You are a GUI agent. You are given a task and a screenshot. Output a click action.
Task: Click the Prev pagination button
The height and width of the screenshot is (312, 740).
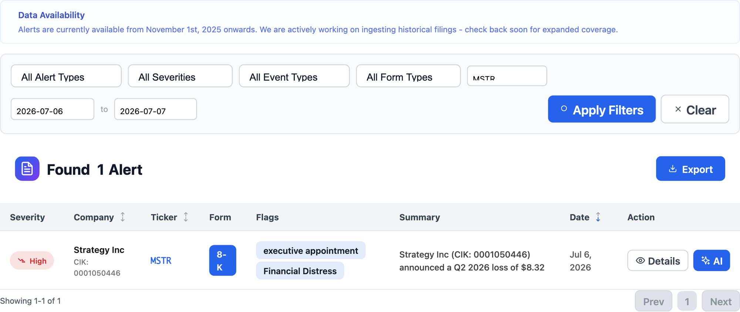pos(653,301)
